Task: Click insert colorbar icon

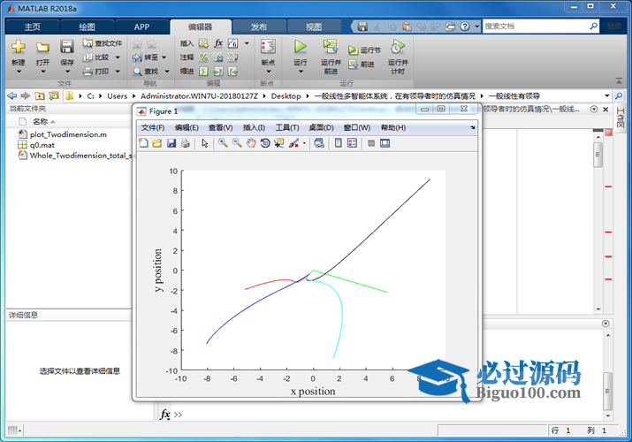Action: pos(339,143)
